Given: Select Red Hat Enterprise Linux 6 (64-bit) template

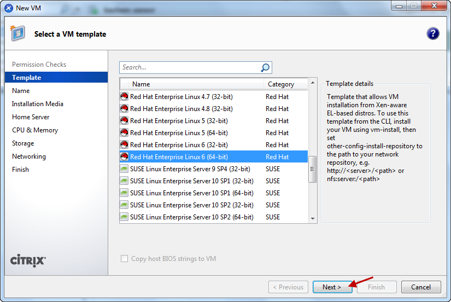Looking at the screenshot, I should [214, 156].
